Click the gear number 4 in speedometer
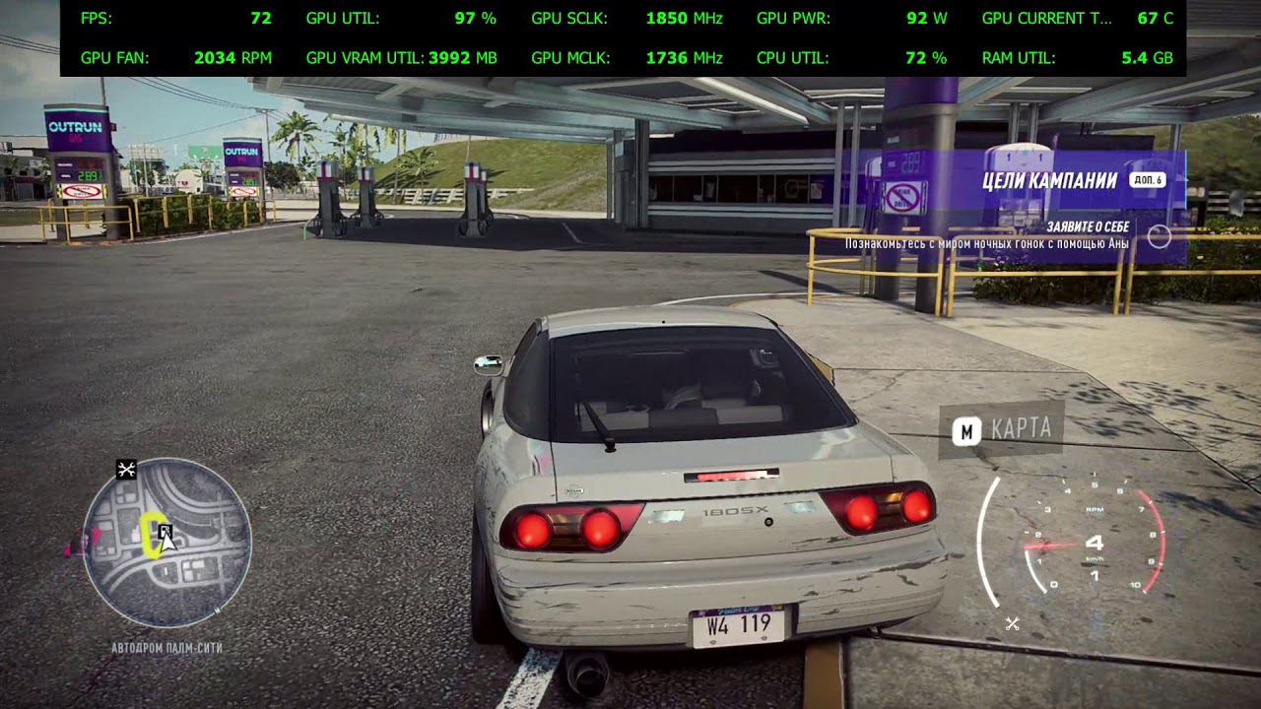 (x=1094, y=543)
